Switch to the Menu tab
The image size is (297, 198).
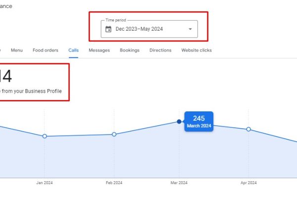click(x=17, y=50)
